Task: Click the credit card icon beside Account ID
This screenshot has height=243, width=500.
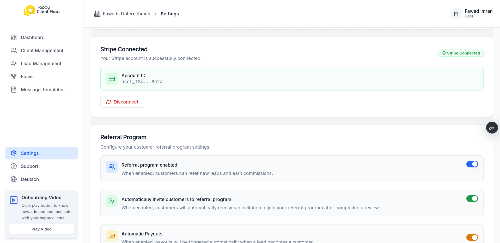Action: (112, 79)
